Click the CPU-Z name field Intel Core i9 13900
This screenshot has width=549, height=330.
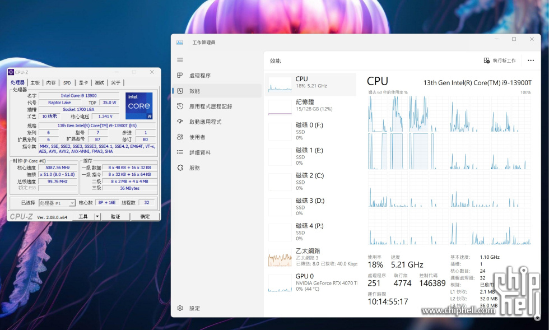79,96
